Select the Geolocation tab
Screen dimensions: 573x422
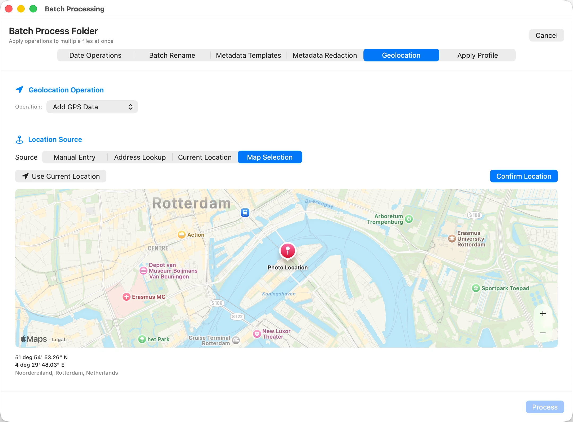click(x=401, y=55)
